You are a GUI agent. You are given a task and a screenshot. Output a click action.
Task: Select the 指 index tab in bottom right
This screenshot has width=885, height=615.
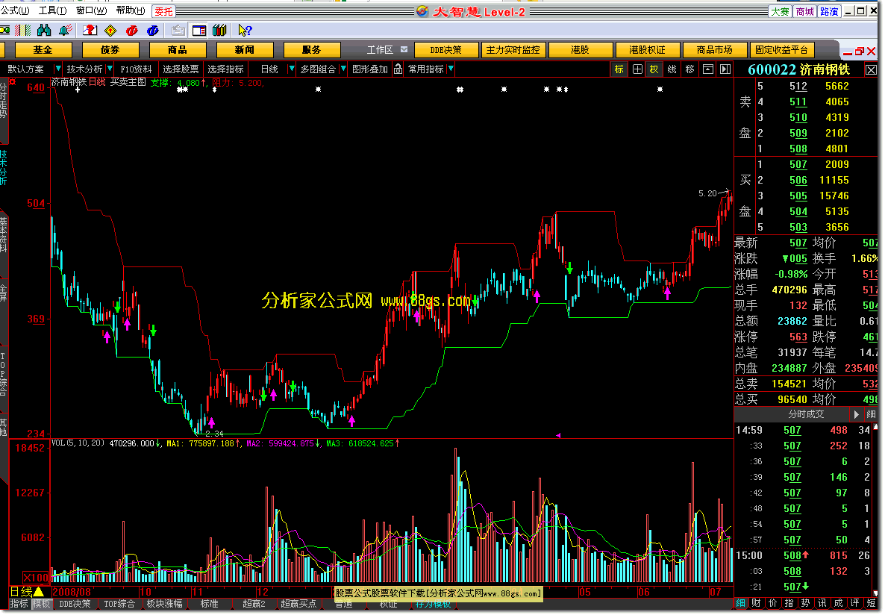[789, 603]
